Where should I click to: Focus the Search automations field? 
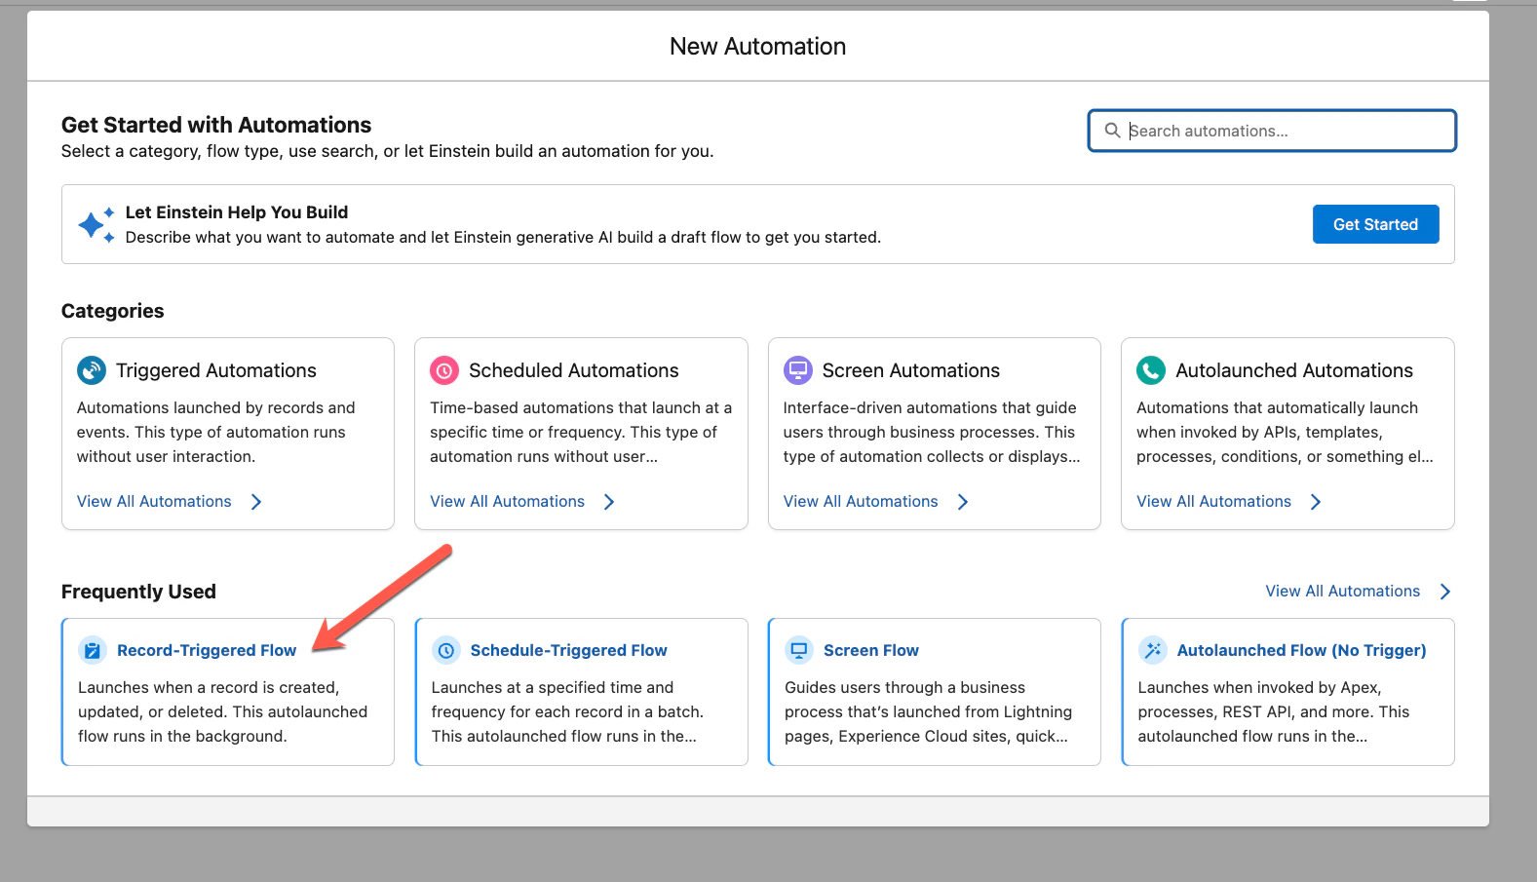pyautogui.click(x=1272, y=131)
